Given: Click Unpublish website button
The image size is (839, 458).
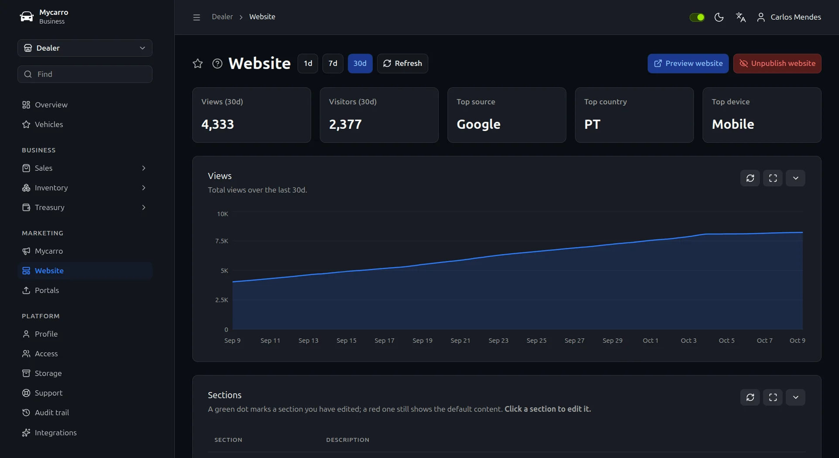Looking at the screenshot, I should pyautogui.click(x=777, y=64).
